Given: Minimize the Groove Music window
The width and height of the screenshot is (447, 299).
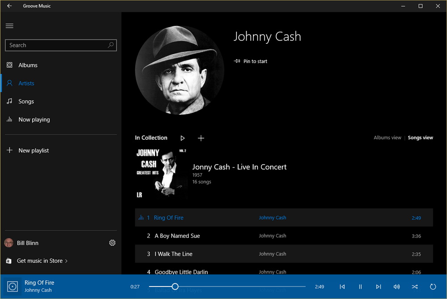Looking at the screenshot, I should 403,6.
